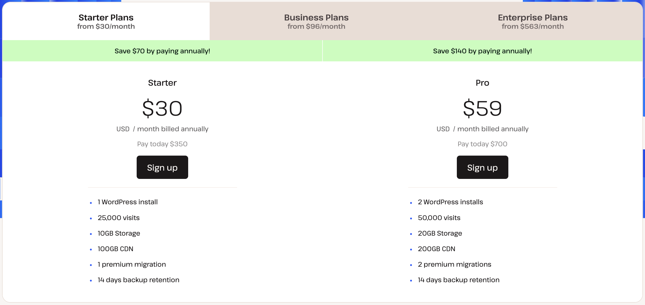Click the 25,000 visits feature item
645x305 pixels.
tap(119, 218)
